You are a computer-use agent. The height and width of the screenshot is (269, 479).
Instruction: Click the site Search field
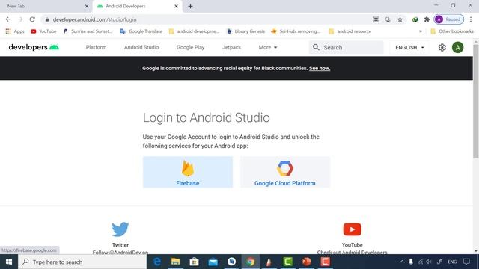click(x=346, y=47)
